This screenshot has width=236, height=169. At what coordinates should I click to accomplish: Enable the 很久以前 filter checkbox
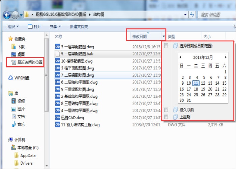point(166,110)
